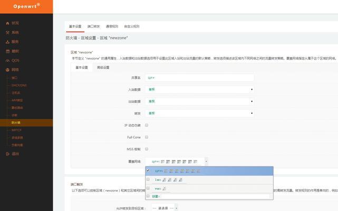Open the 自定义规则 tab
The image size is (338, 211).
pos(132,26)
